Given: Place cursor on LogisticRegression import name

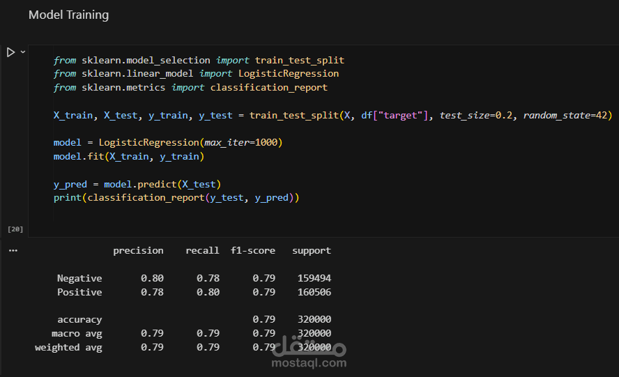Looking at the screenshot, I should click(x=289, y=73).
